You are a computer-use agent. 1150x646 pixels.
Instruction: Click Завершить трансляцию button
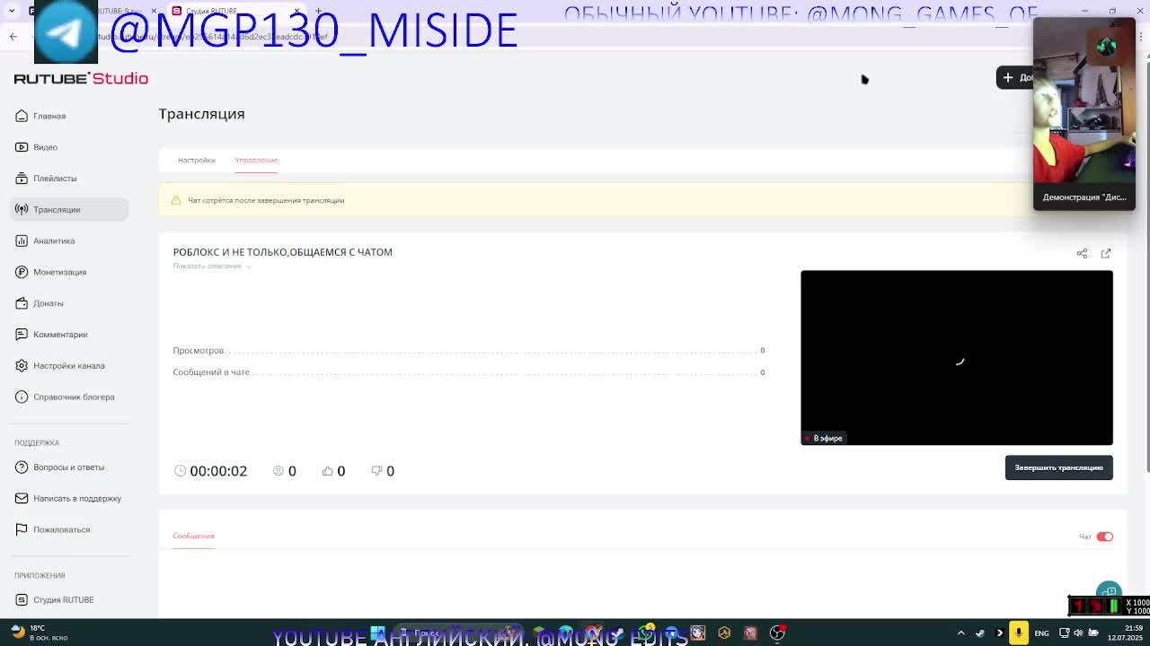point(1058,467)
